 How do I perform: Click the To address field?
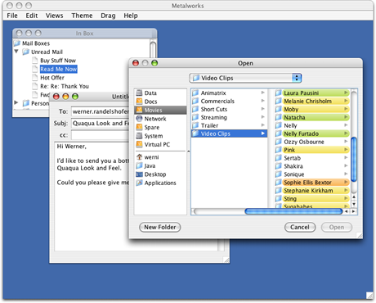tap(101, 111)
